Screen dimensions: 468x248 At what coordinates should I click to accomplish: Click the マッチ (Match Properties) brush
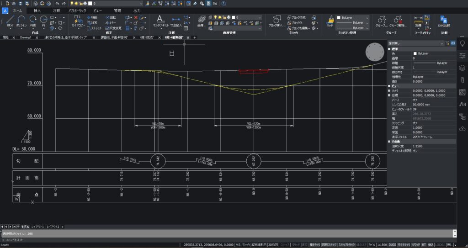[x=330, y=21]
